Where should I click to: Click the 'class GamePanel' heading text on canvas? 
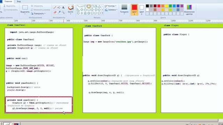click(16, 25)
